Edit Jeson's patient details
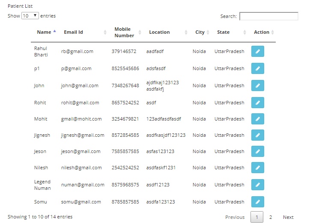 [257, 151]
